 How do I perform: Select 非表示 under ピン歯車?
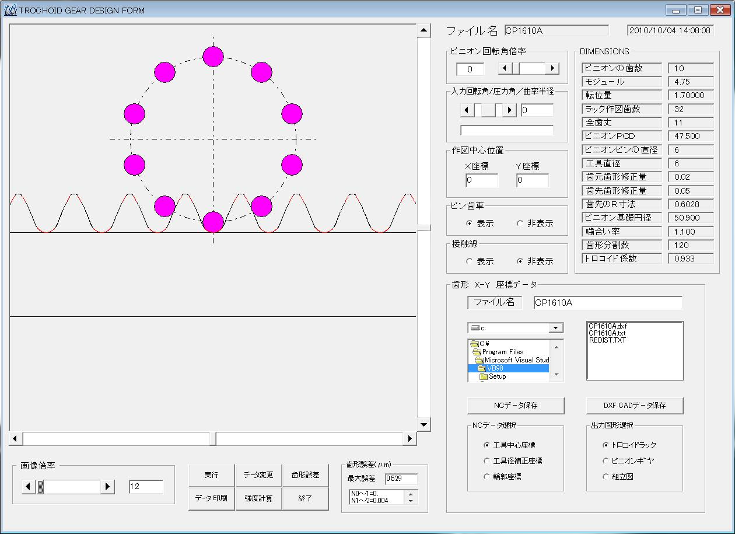point(520,224)
